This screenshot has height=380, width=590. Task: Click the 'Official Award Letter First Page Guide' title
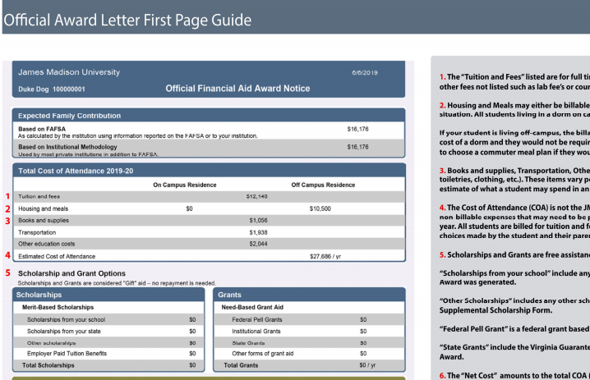click(127, 21)
